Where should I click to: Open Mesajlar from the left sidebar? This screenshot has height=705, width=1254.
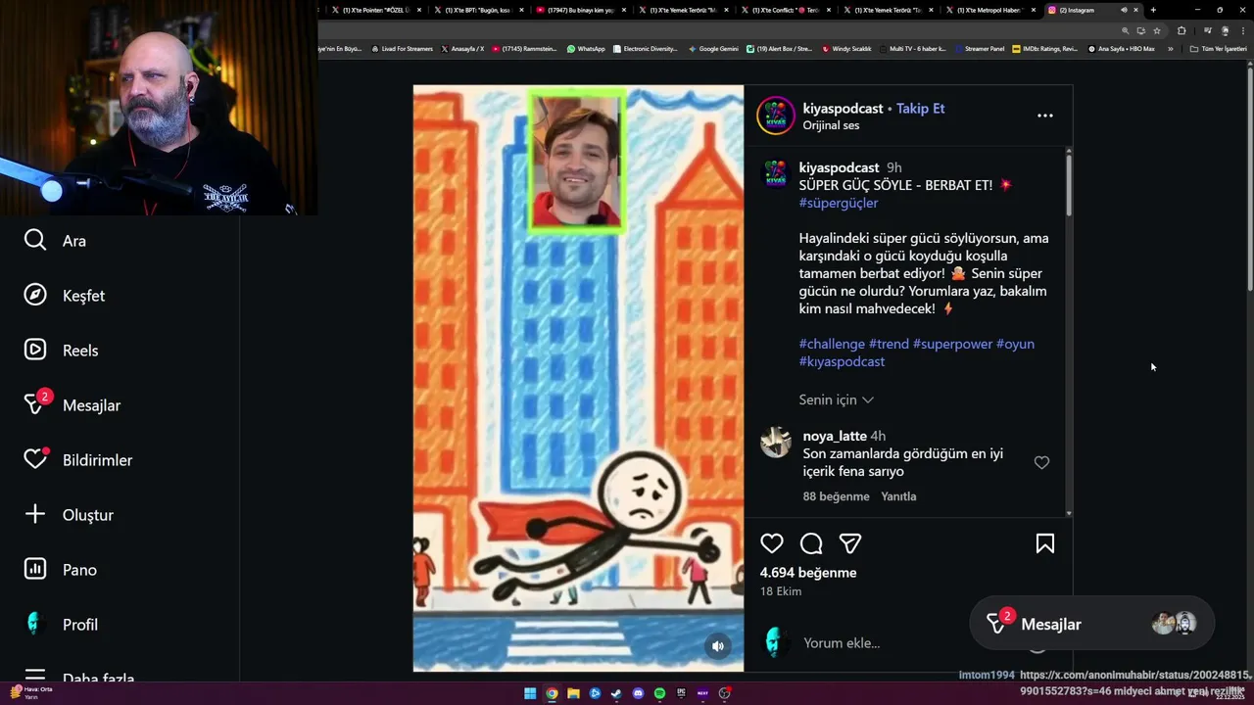point(72,404)
